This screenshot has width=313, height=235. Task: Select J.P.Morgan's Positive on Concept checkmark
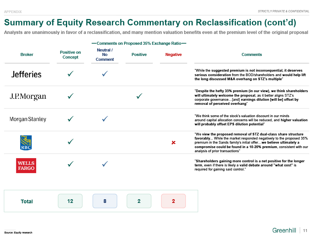tap(70, 96)
